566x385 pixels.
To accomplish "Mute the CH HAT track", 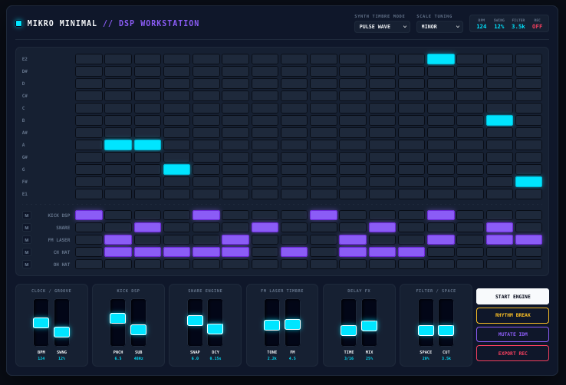I will tap(26, 252).
